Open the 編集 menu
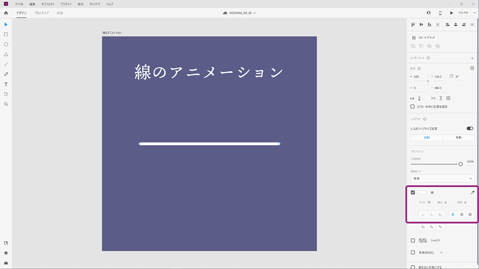This screenshot has height=269, width=479. (x=32, y=4)
